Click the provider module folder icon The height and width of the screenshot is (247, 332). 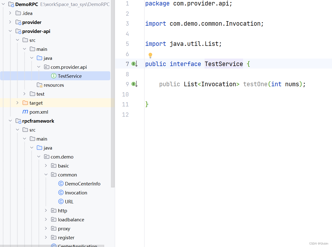(18, 22)
